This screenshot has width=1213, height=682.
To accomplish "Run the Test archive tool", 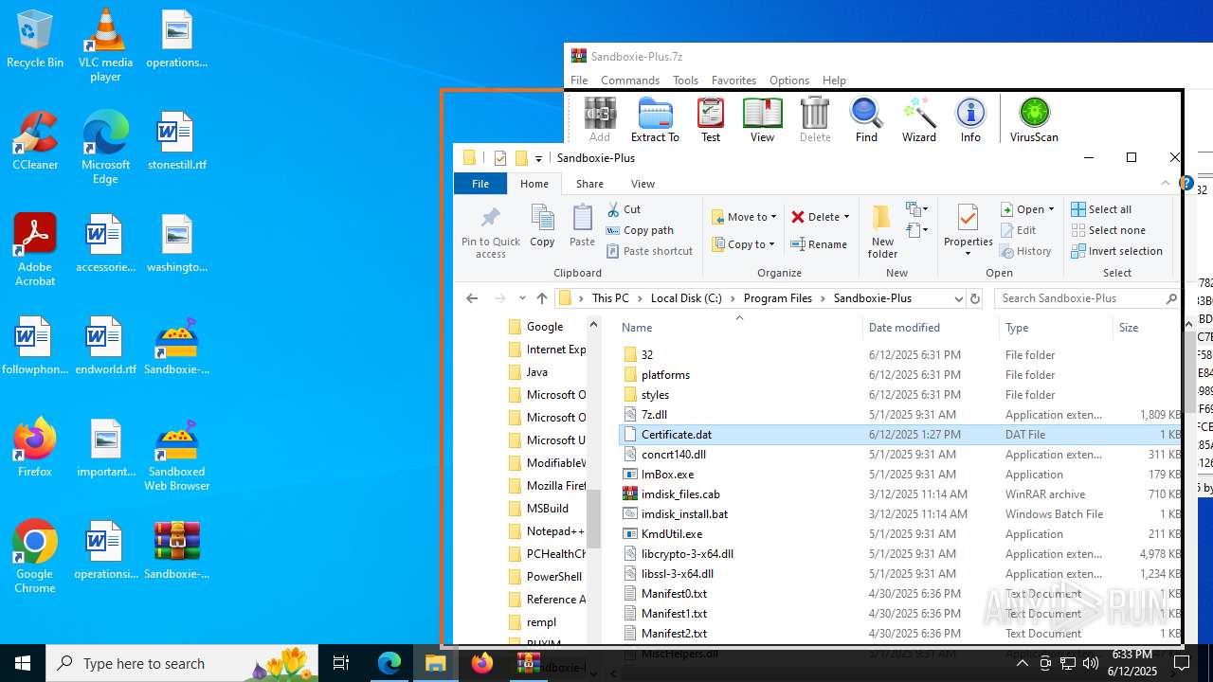I will coord(711,119).
